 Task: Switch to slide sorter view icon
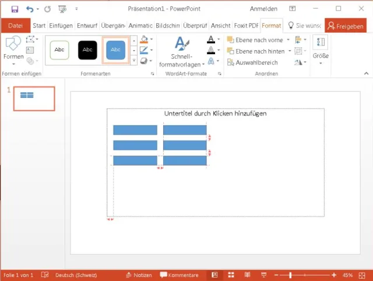231,275
